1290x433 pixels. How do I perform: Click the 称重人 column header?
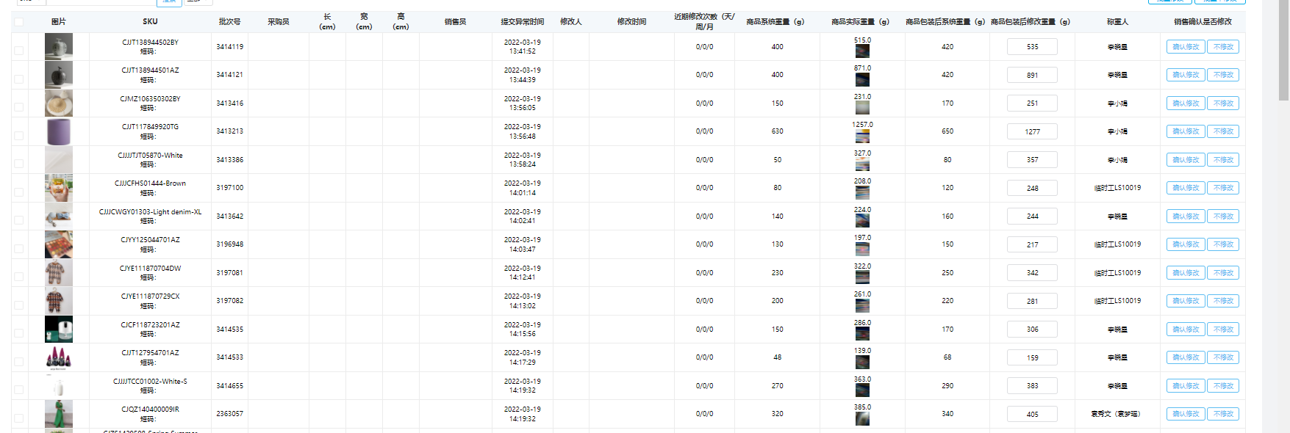tap(1117, 22)
